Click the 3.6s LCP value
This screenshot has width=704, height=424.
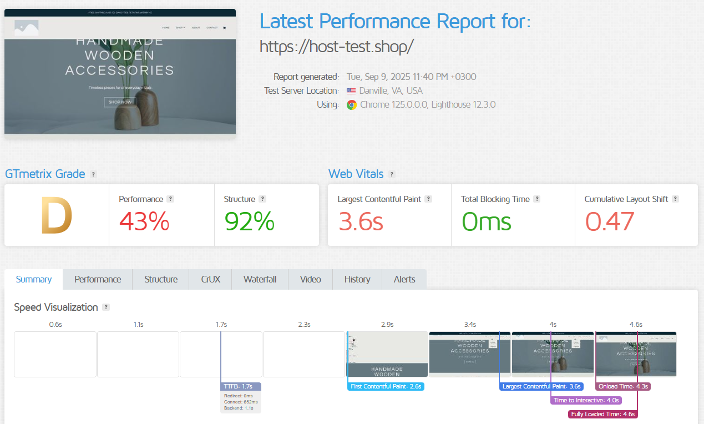coord(361,222)
